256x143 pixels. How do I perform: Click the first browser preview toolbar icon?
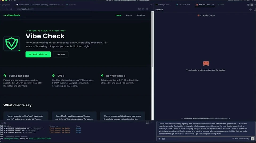[139, 9]
